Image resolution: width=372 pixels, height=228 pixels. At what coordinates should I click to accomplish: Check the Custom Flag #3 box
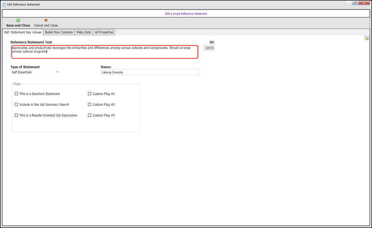(x=90, y=115)
